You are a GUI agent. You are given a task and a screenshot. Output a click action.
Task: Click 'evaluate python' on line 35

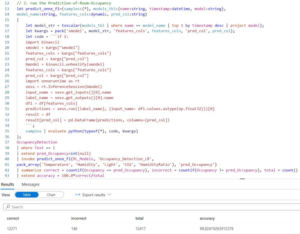tap(65, 131)
